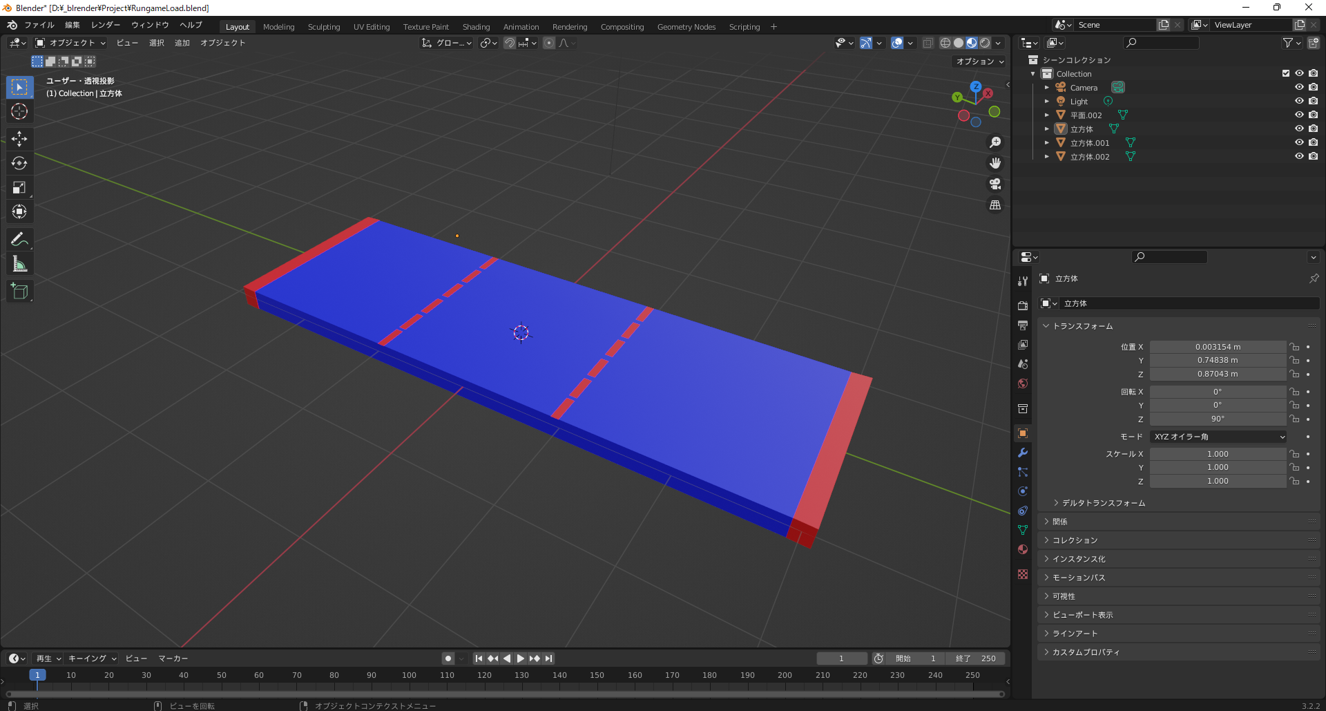Open the Modifier properties wrench tab
The image size is (1326, 711).
pos(1023,453)
